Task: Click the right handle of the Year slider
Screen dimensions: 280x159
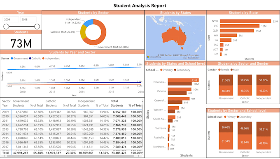Action: click(37, 27)
